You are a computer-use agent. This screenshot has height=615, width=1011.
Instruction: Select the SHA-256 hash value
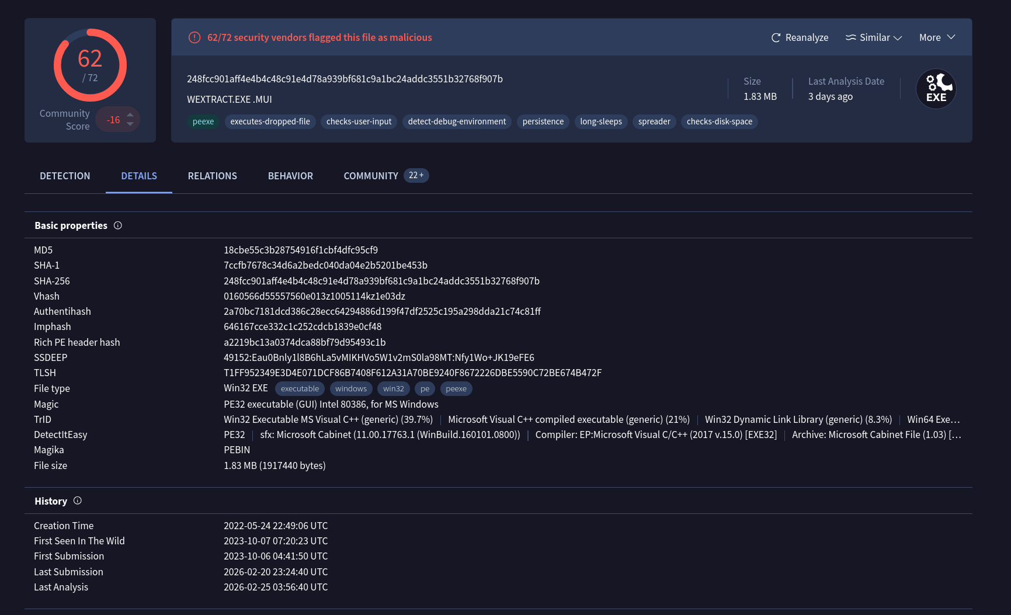(x=381, y=281)
